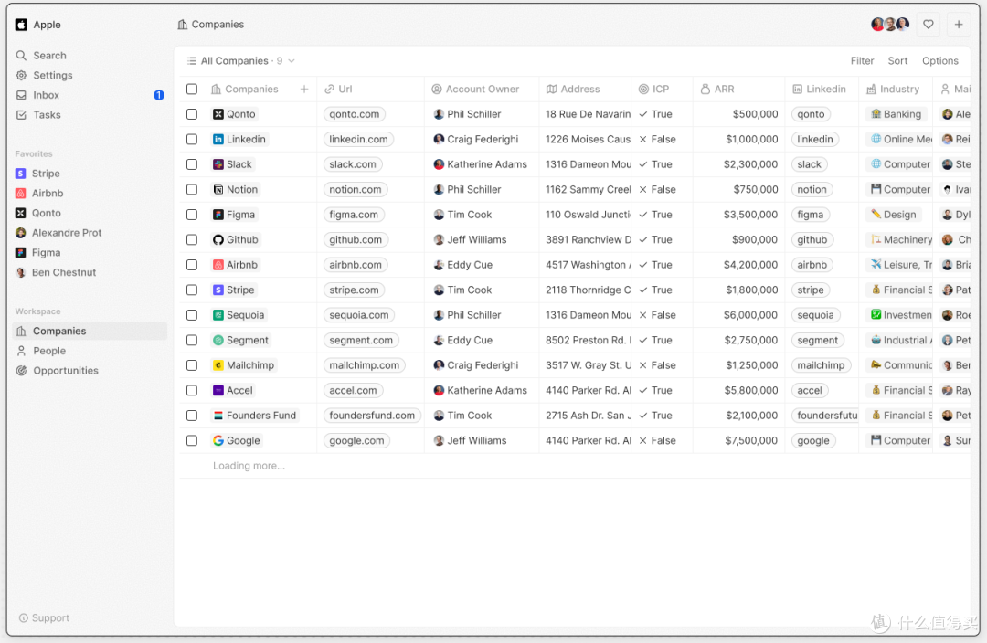Open the Sort dropdown
This screenshot has height=643, width=987.
897,61
